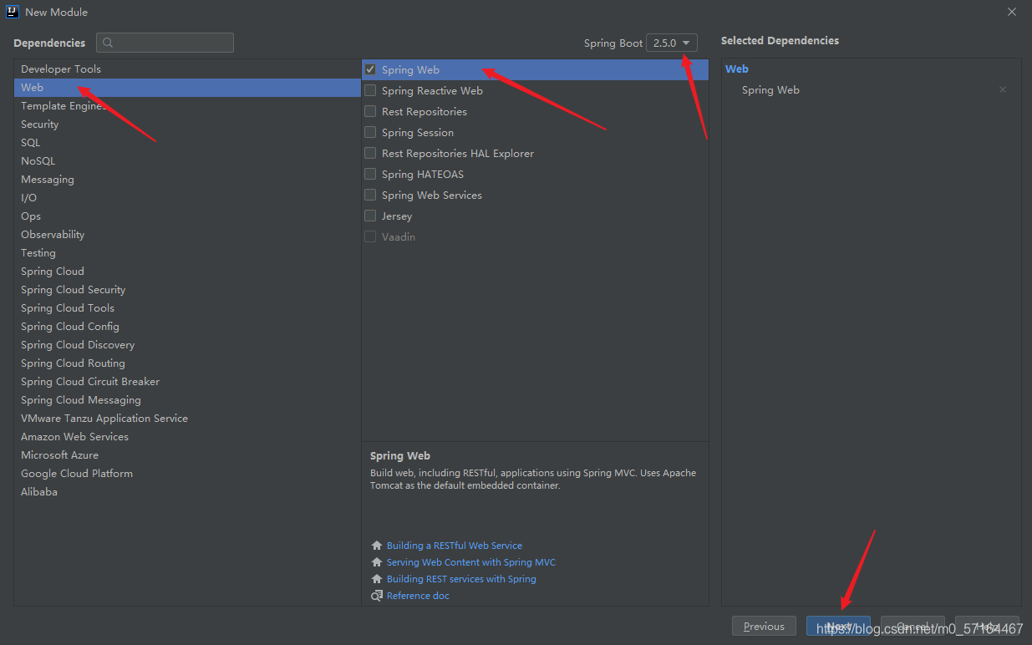Click the Next button
The height and width of the screenshot is (645, 1032).
pyautogui.click(x=838, y=627)
